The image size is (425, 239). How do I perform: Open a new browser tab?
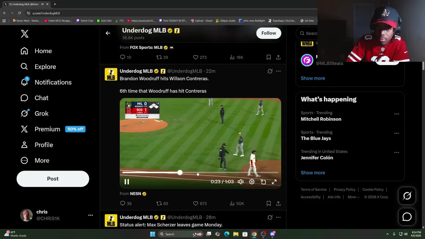click(55, 4)
